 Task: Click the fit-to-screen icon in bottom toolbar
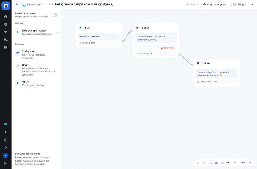[x=211, y=163]
